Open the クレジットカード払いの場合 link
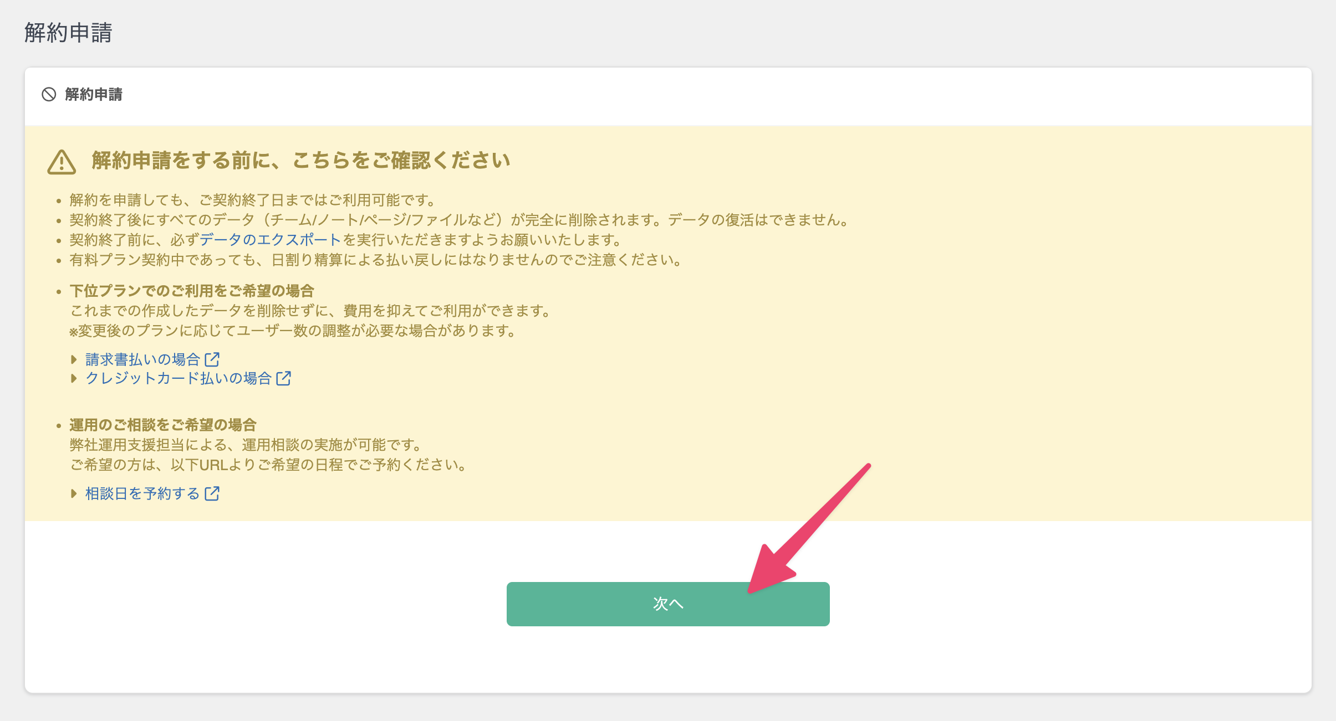This screenshot has width=1336, height=721. (x=178, y=378)
